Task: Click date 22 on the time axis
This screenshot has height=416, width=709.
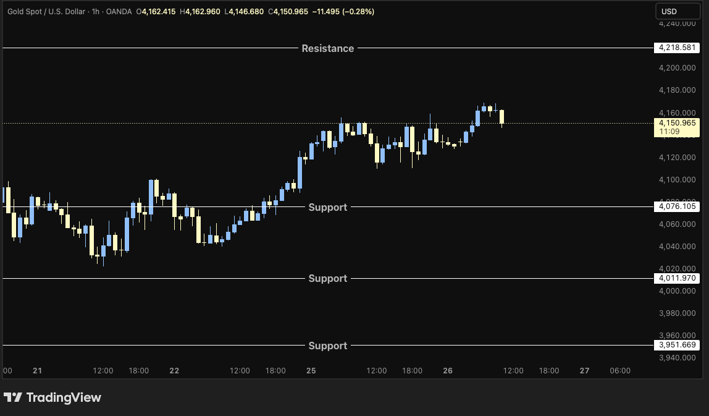Action: coord(174,371)
